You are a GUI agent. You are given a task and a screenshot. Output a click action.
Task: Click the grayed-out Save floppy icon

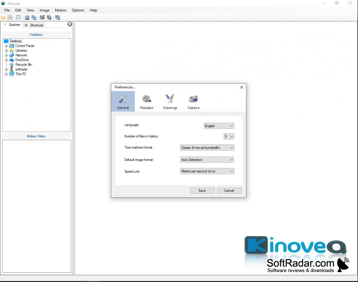tap(10, 17)
